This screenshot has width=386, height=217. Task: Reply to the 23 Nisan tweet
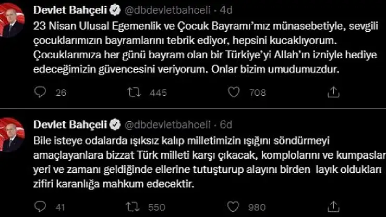click(x=41, y=93)
